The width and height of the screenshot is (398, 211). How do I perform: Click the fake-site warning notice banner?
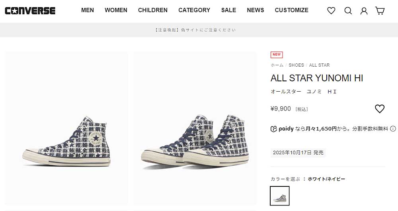click(x=195, y=30)
